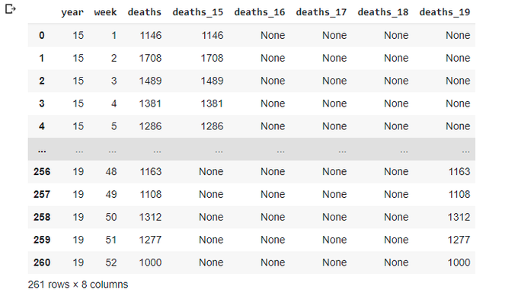Click deaths value 1000 in last row
The width and height of the screenshot is (518, 296).
click(150, 263)
